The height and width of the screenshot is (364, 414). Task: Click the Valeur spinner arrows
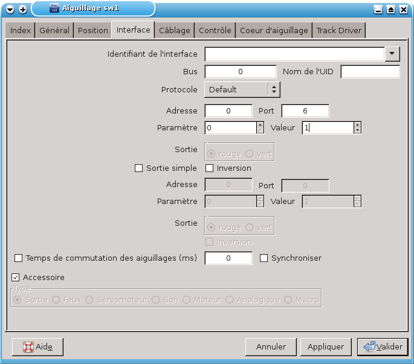(357, 128)
